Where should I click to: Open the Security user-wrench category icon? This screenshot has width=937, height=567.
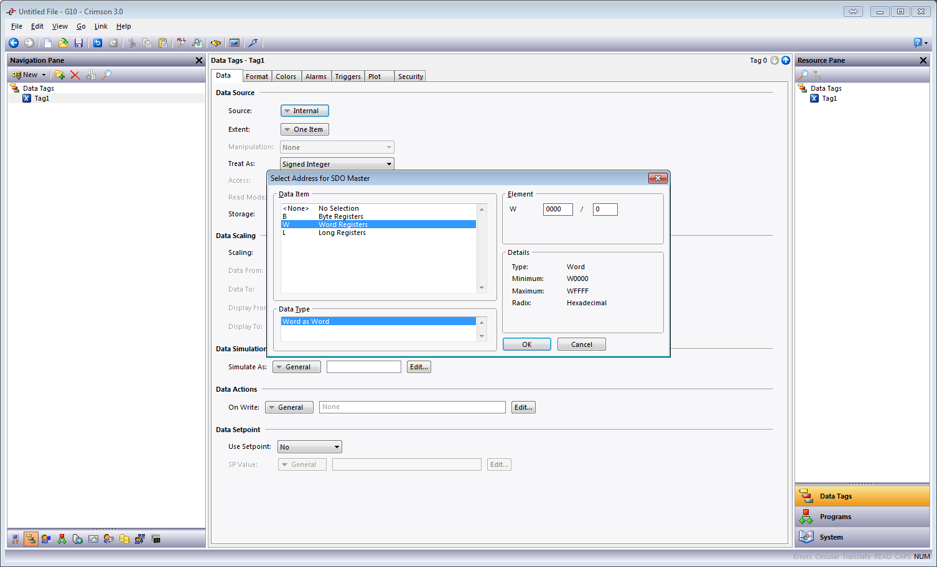point(109,539)
